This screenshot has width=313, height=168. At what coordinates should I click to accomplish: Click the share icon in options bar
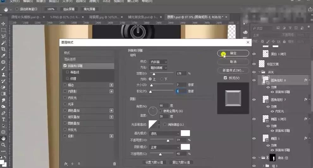pos(310,9)
